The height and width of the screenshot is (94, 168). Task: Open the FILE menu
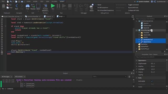click(x=3, y=2)
